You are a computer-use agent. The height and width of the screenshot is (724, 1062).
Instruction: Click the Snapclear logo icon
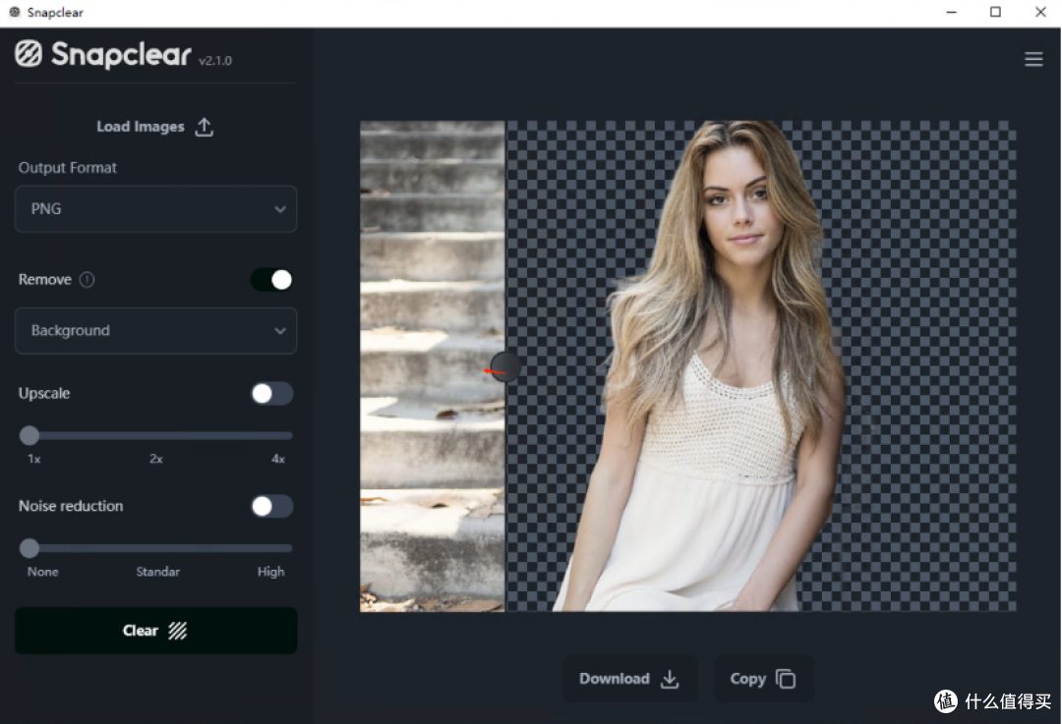pyautogui.click(x=29, y=53)
